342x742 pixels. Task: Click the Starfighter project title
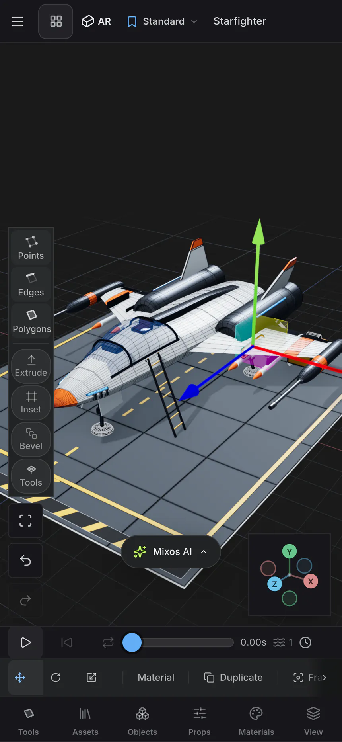(240, 21)
